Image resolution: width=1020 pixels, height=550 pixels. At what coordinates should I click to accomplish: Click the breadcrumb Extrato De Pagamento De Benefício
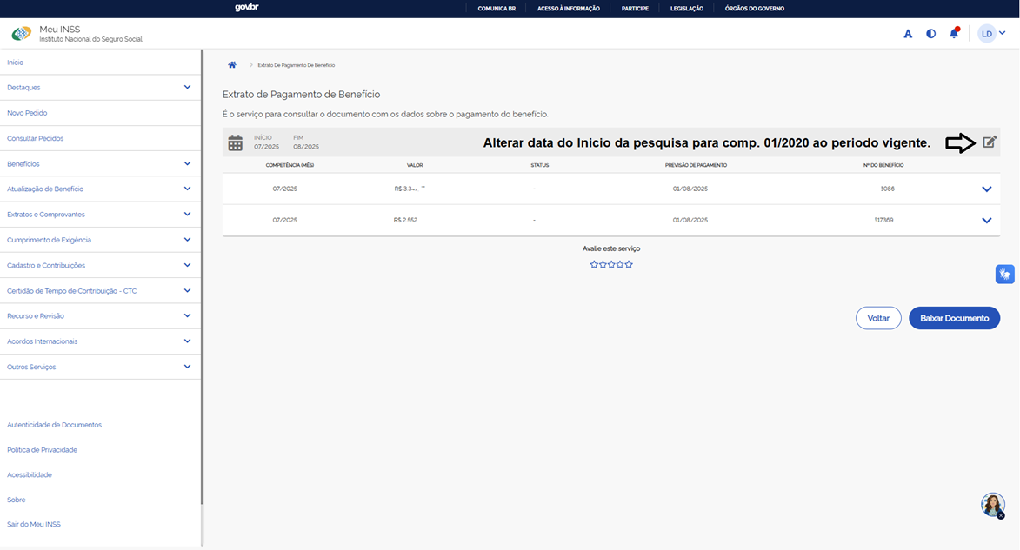tap(296, 65)
